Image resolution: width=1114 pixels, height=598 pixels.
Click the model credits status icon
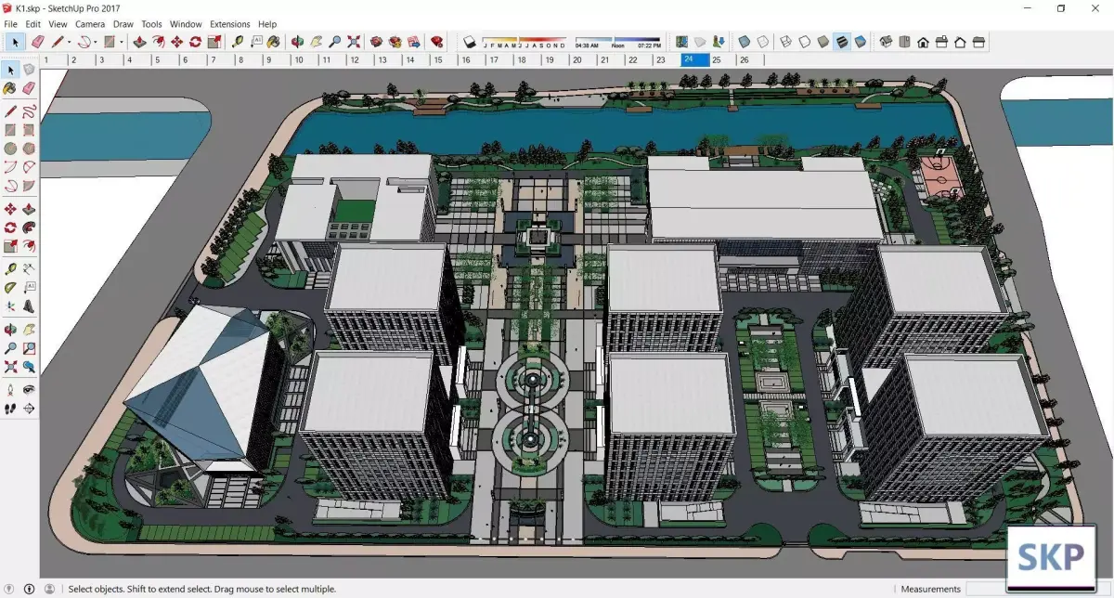tap(30, 589)
